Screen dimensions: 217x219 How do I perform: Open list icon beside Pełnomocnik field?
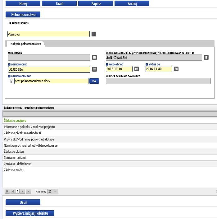click(94, 69)
